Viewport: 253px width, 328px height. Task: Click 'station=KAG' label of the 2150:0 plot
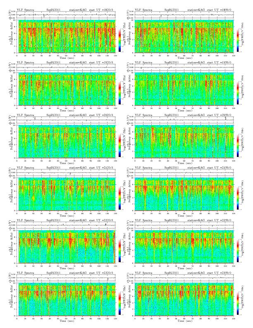[196, 168]
